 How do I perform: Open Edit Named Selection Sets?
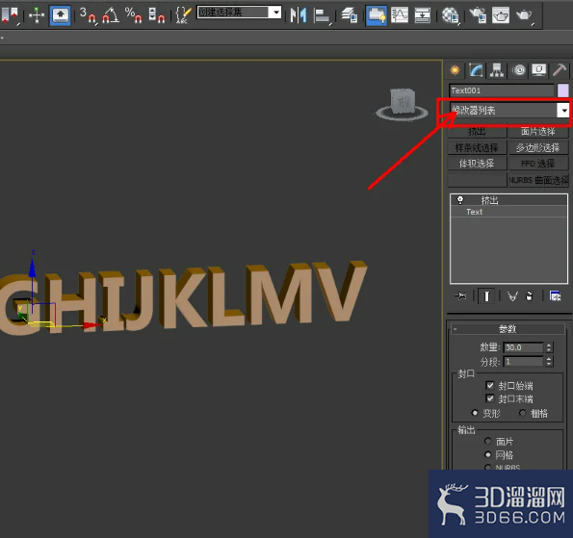[x=183, y=15]
